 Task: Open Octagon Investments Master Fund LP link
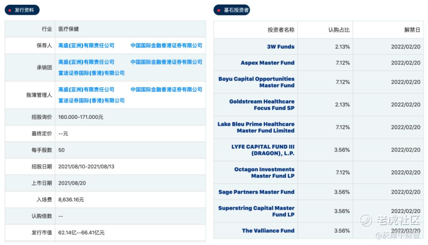(x=264, y=172)
